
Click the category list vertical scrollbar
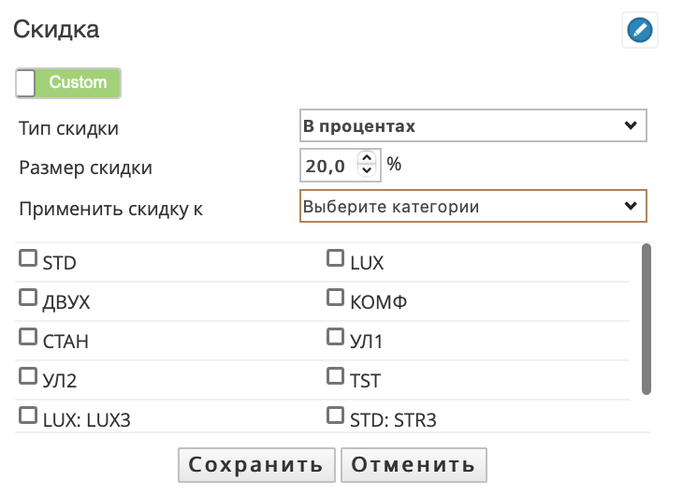647,319
